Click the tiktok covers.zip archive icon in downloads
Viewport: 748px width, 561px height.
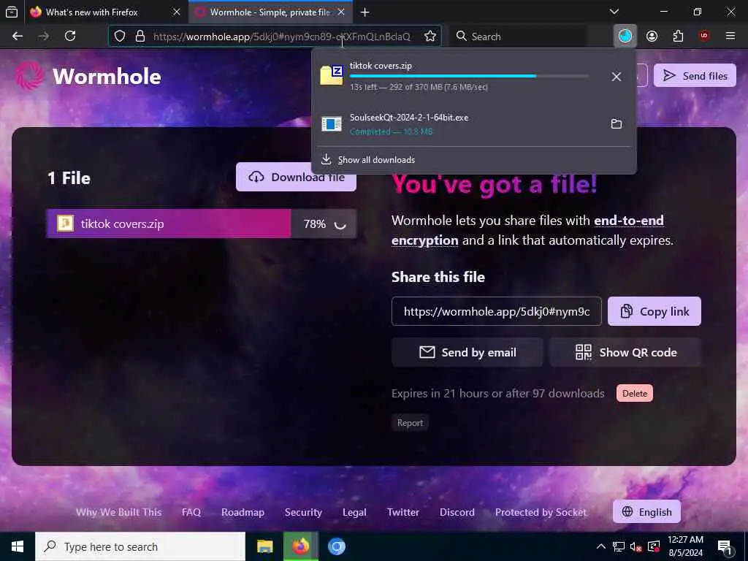[332, 75]
